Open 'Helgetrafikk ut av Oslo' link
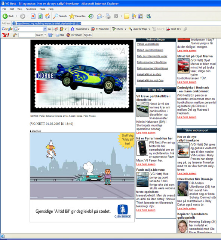Screen dimensions: 221x240 (x=149, y=74)
